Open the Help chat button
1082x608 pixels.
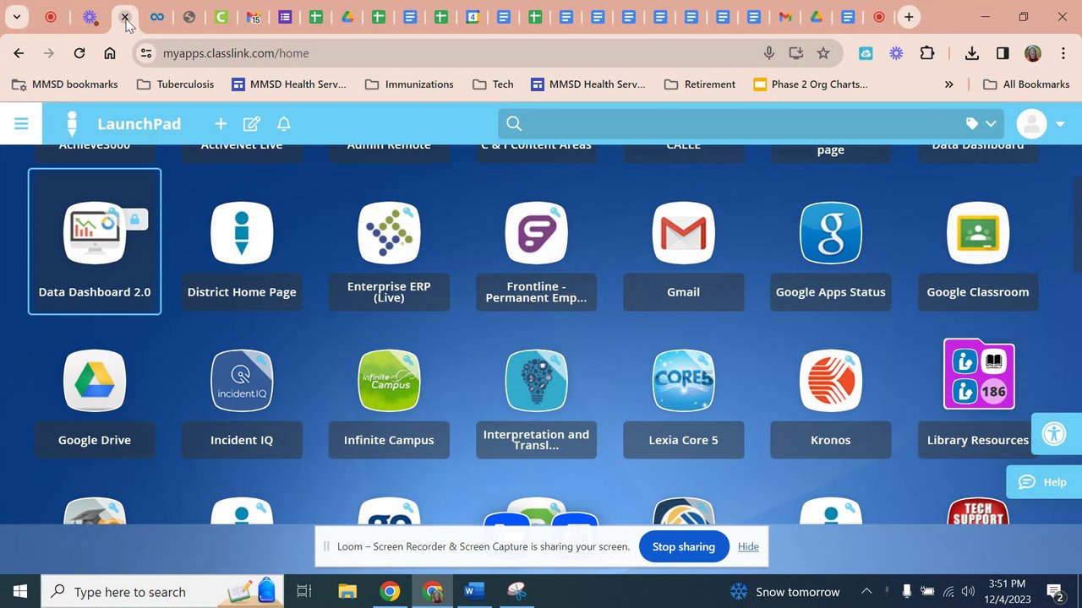pyautogui.click(x=1044, y=482)
